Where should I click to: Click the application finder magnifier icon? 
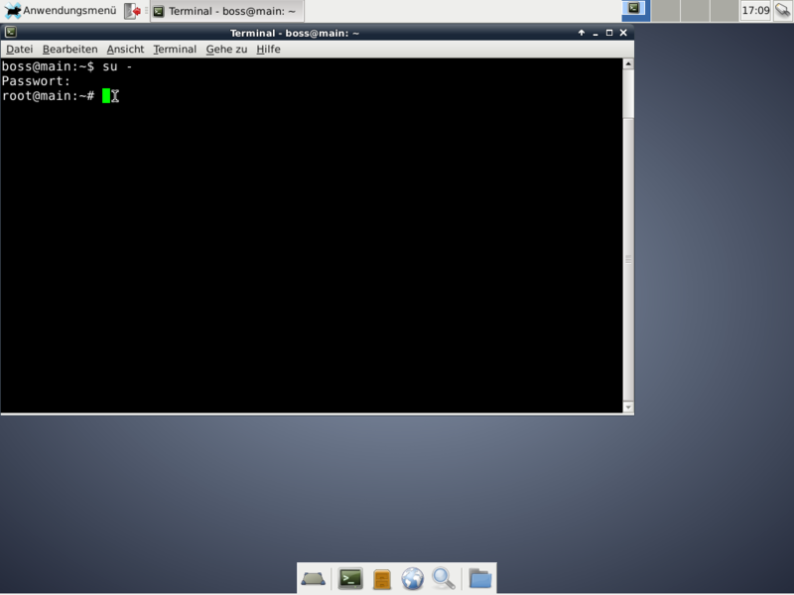(444, 578)
